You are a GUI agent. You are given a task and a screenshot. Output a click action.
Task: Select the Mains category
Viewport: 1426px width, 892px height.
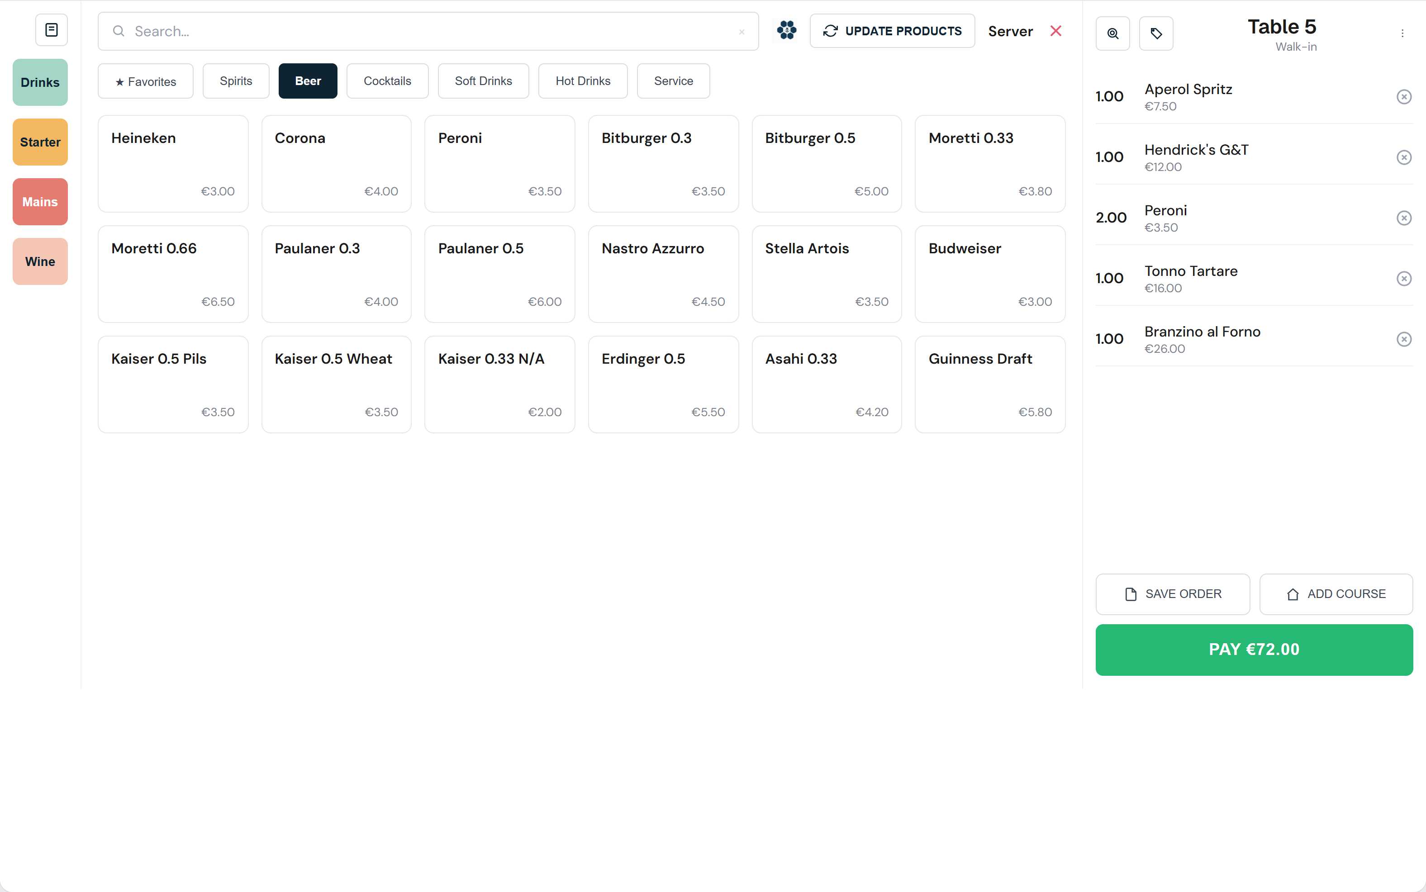(x=40, y=202)
